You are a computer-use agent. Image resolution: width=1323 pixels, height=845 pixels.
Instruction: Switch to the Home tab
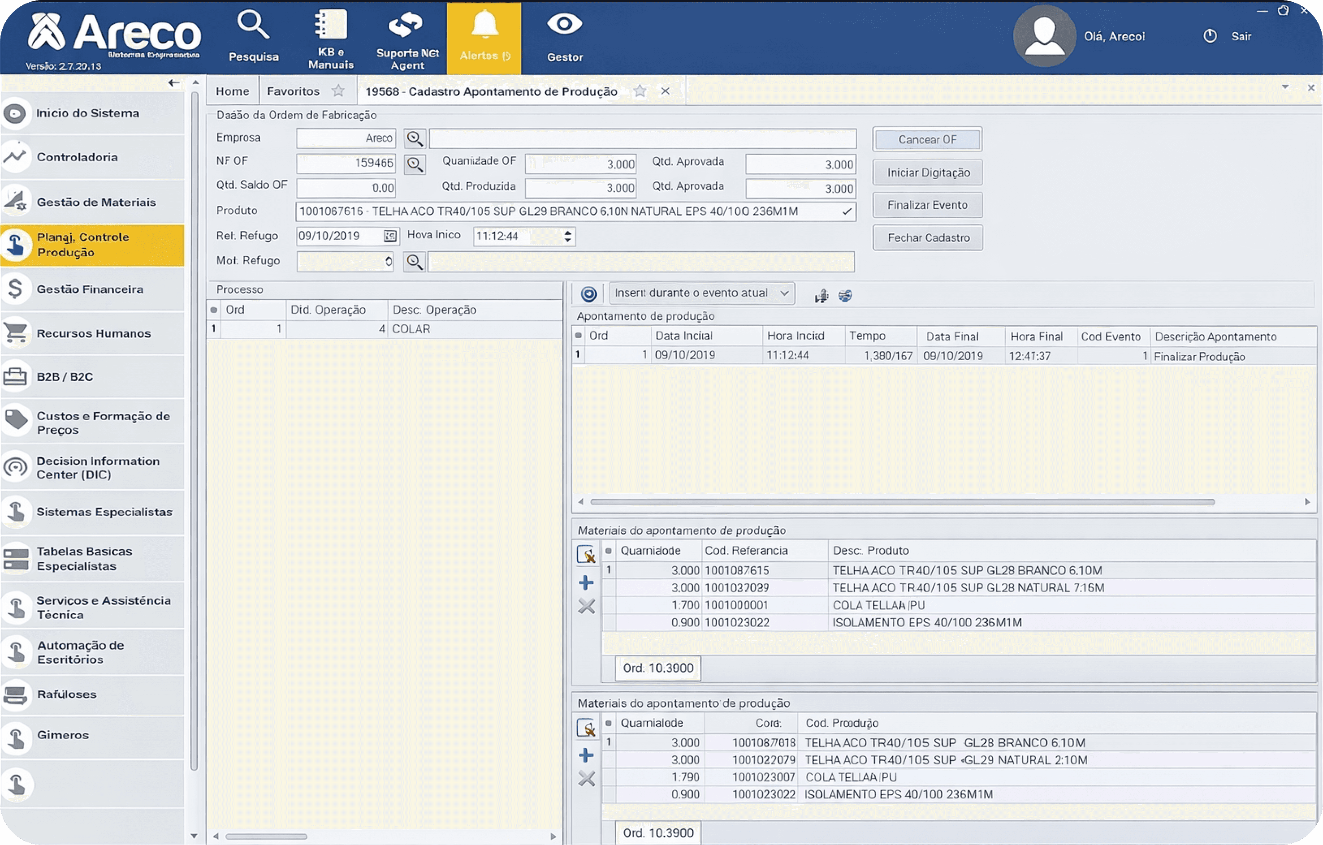pos(233,91)
